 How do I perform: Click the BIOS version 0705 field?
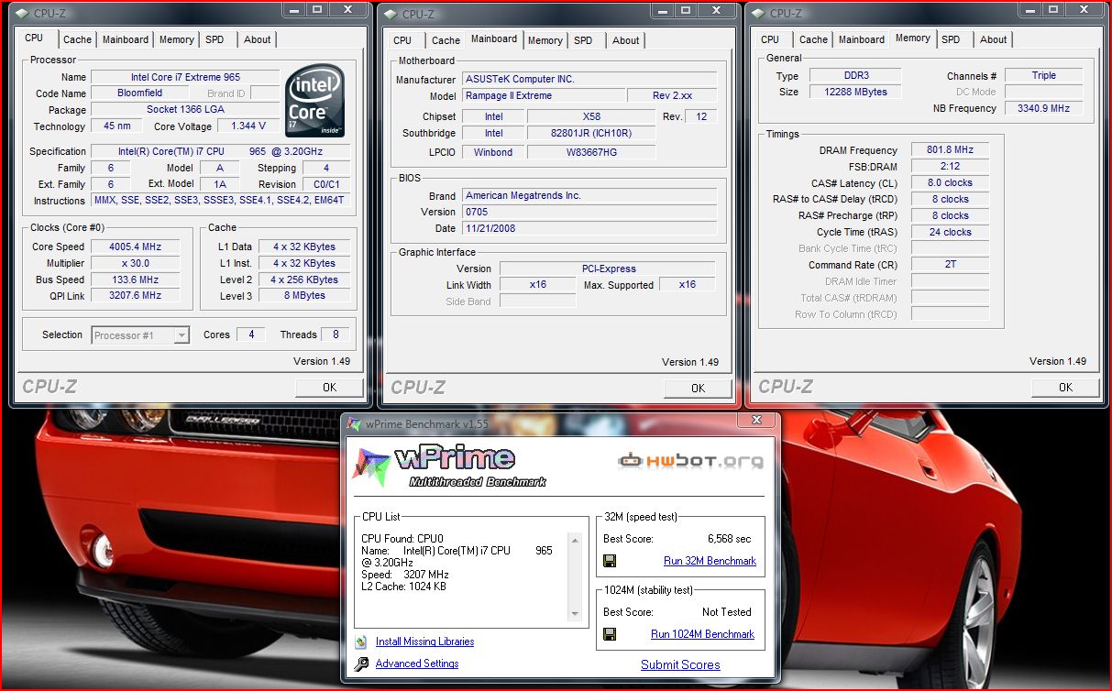pos(589,212)
